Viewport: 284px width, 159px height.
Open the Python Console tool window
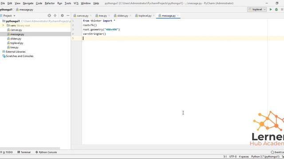(46, 152)
